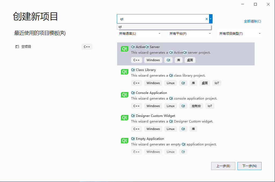Maximize the 创建新项目 window

pos(255,4)
